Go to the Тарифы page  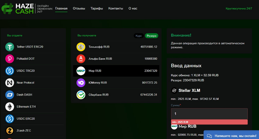(97, 8)
